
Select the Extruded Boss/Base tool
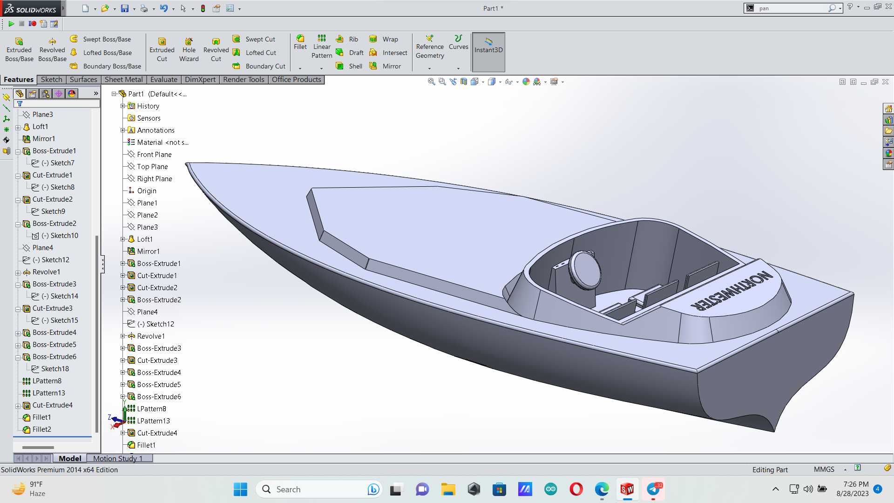pos(19,50)
